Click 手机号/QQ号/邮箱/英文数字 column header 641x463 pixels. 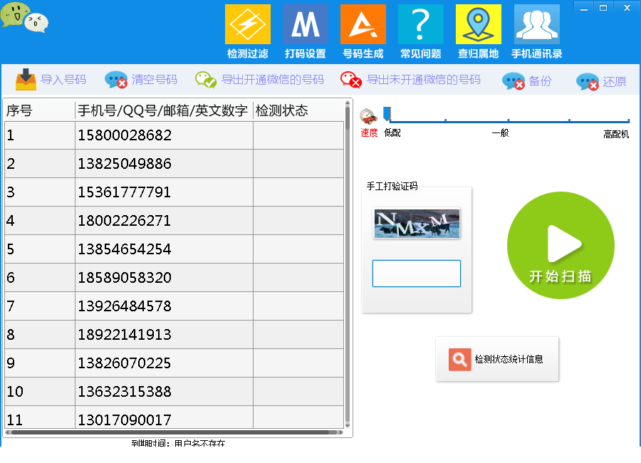click(164, 110)
